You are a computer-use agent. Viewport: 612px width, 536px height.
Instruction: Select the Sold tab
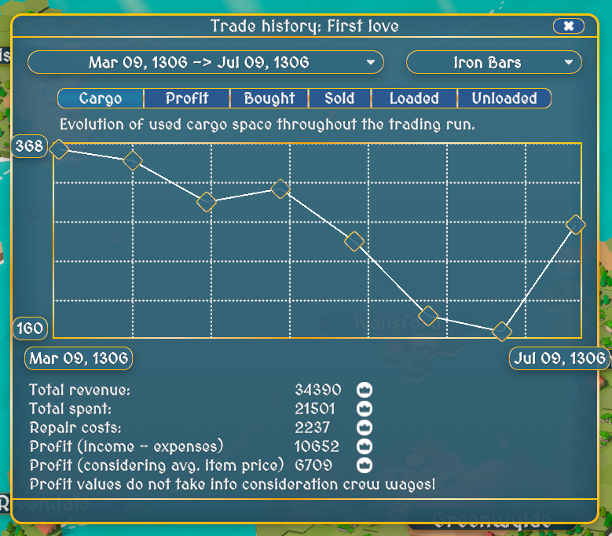[x=339, y=98]
